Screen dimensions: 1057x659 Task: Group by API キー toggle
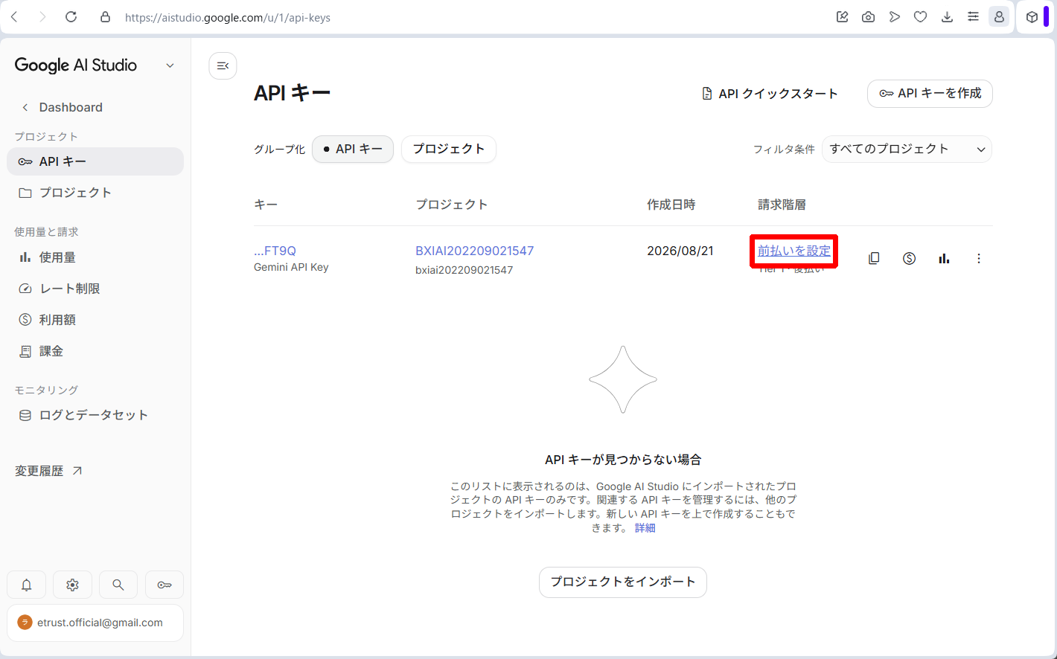coord(353,149)
